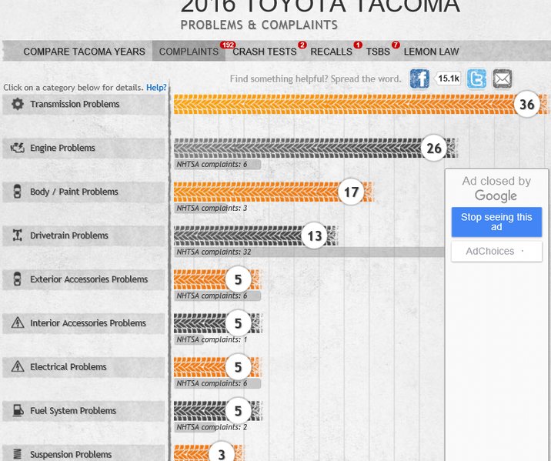Open the Crash Tests tab
Viewport: 551px width, 461px height.
click(265, 52)
